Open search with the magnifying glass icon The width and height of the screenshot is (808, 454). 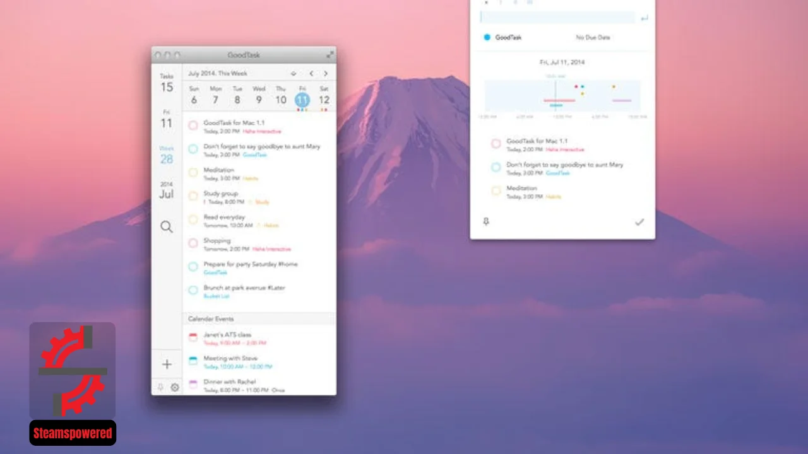pyautogui.click(x=166, y=227)
